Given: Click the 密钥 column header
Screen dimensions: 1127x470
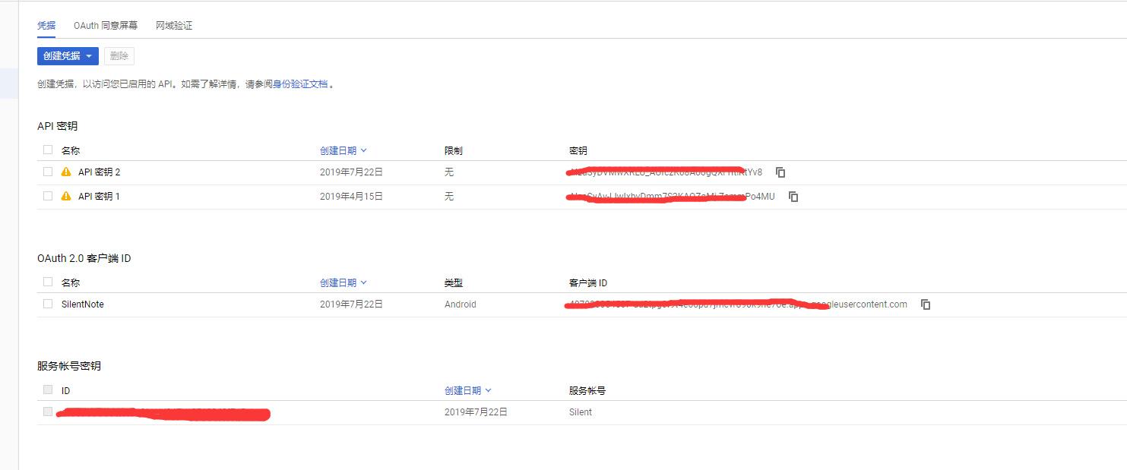Looking at the screenshot, I should [x=578, y=151].
